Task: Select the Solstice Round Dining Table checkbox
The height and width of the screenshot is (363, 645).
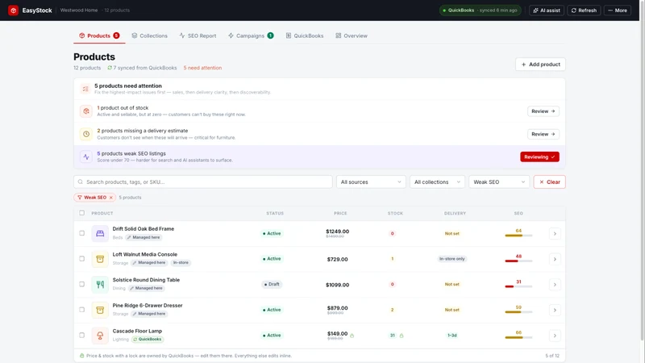Action: tap(82, 284)
